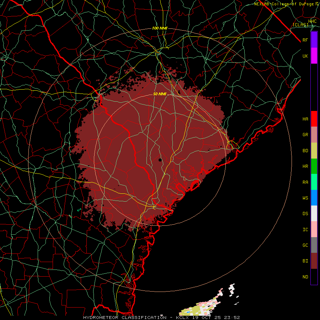Viewport: 320px width, 320px height.
Task: Click the RA legend label
Action: [x=305, y=182]
